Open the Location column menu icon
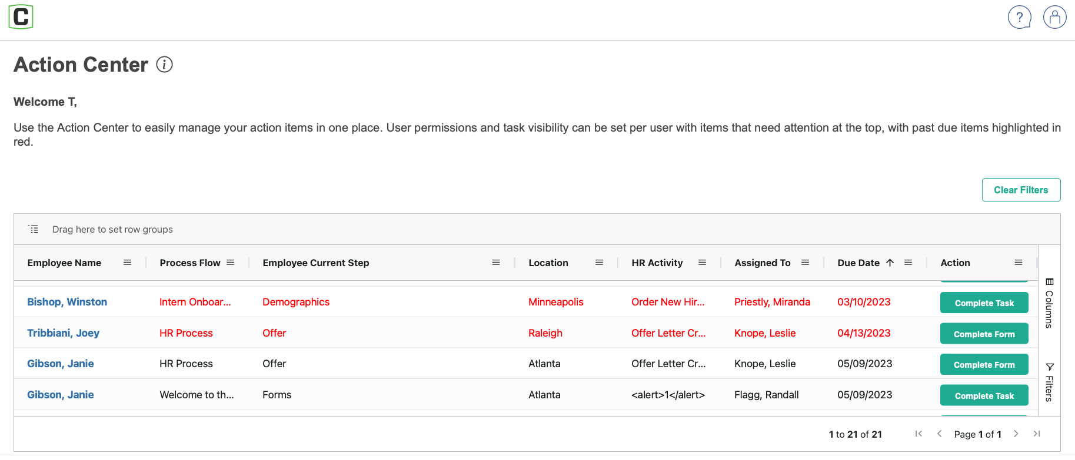Viewport: 1075px width, 460px height. tap(599, 263)
